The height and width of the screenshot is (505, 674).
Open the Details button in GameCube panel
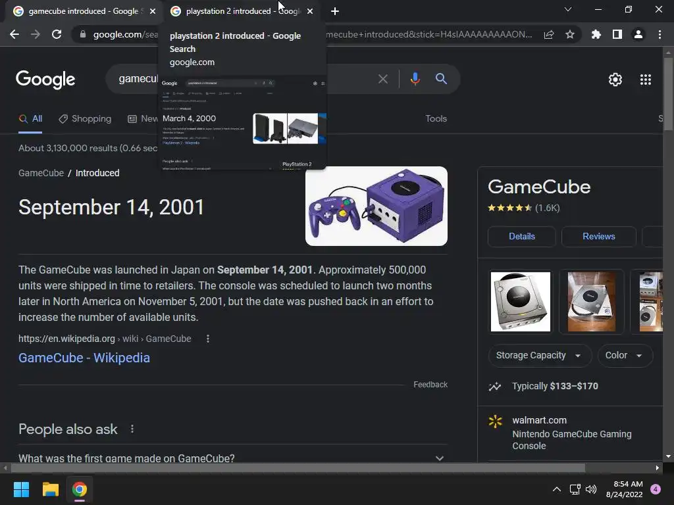coord(521,237)
